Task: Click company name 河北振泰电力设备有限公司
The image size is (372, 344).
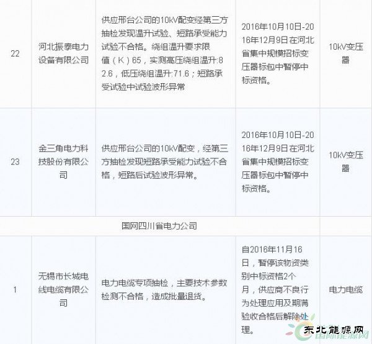Action: pos(63,54)
